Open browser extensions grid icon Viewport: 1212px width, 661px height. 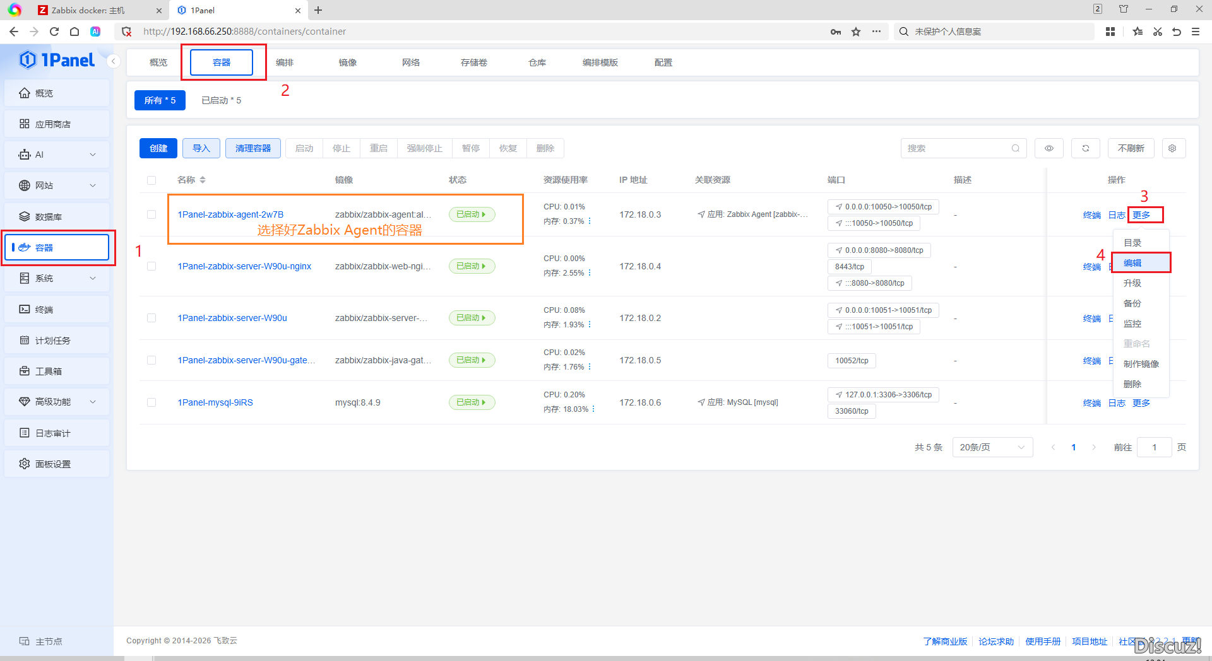coord(1110,32)
